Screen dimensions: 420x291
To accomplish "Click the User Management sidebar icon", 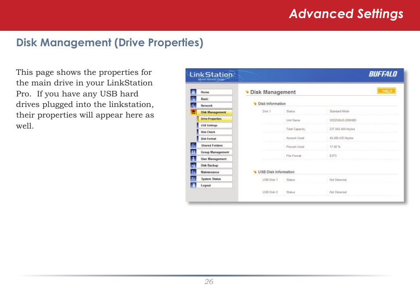I will click(x=193, y=158).
